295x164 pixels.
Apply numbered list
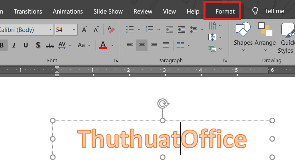(149, 30)
